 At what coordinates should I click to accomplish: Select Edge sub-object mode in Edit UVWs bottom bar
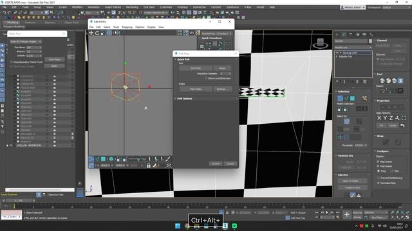97,159
